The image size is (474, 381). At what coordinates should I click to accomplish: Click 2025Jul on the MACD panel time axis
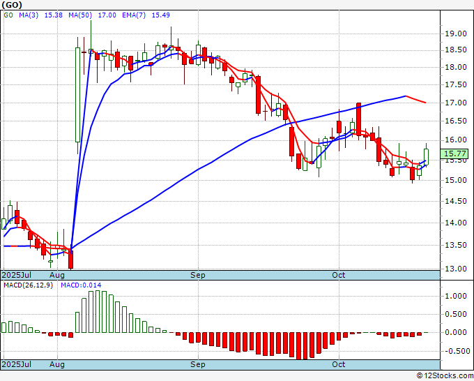point(17,364)
